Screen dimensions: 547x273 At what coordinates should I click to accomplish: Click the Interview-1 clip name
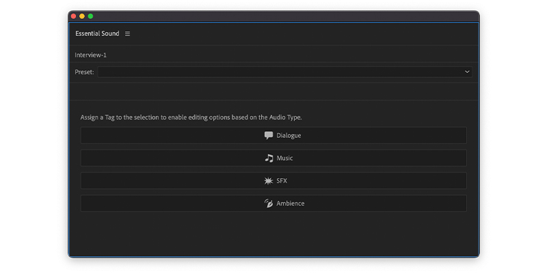(x=91, y=55)
